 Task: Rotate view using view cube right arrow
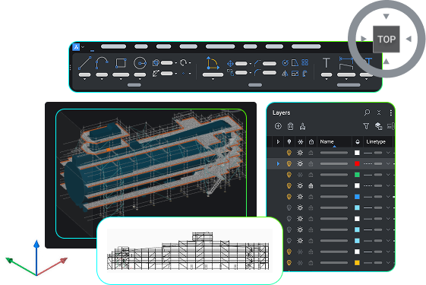[x=409, y=40]
